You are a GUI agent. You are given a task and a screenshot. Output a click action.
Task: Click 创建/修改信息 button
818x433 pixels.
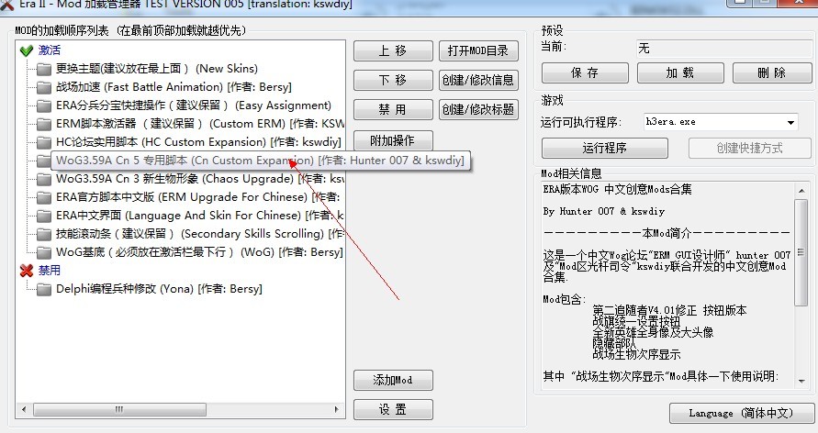[478, 80]
